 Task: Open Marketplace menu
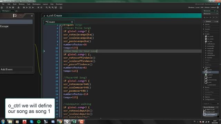[x=37, y=4]
